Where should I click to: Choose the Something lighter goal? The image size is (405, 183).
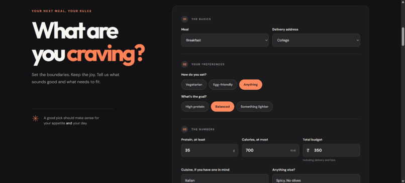254,106
